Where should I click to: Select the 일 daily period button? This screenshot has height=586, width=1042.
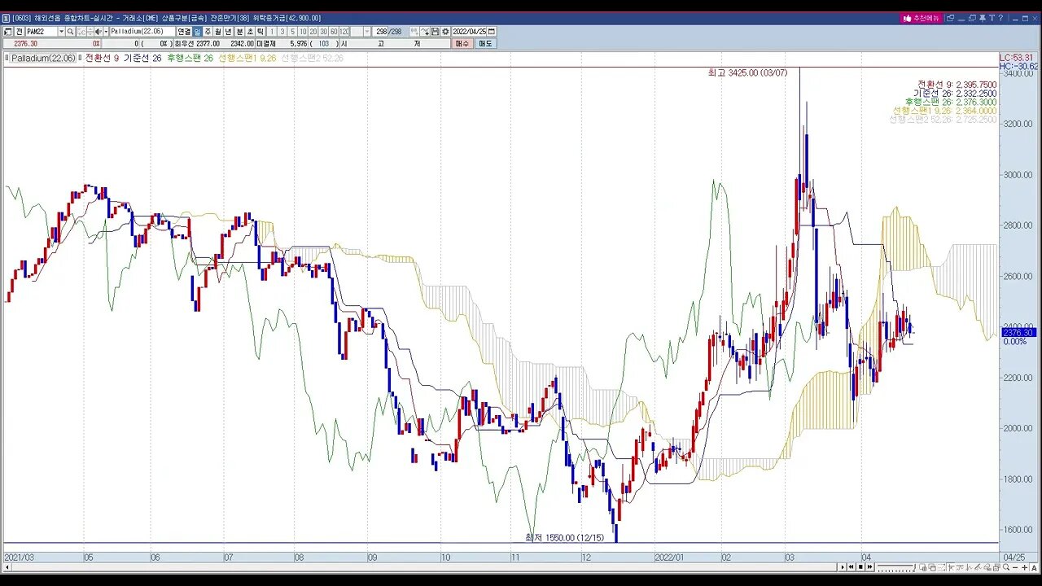tap(197, 32)
